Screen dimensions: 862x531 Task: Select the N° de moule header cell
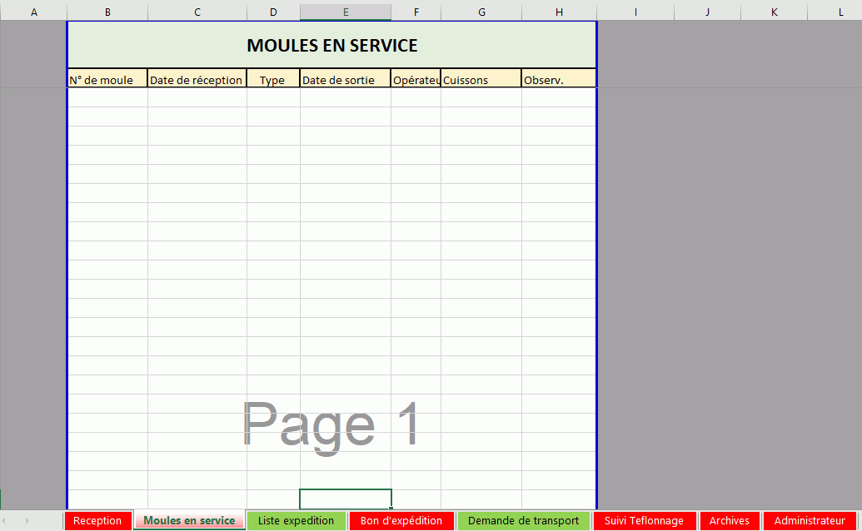point(107,78)
